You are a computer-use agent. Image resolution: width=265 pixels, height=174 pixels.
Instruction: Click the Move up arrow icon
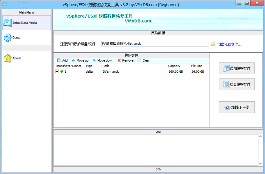(x=73, y=60)
